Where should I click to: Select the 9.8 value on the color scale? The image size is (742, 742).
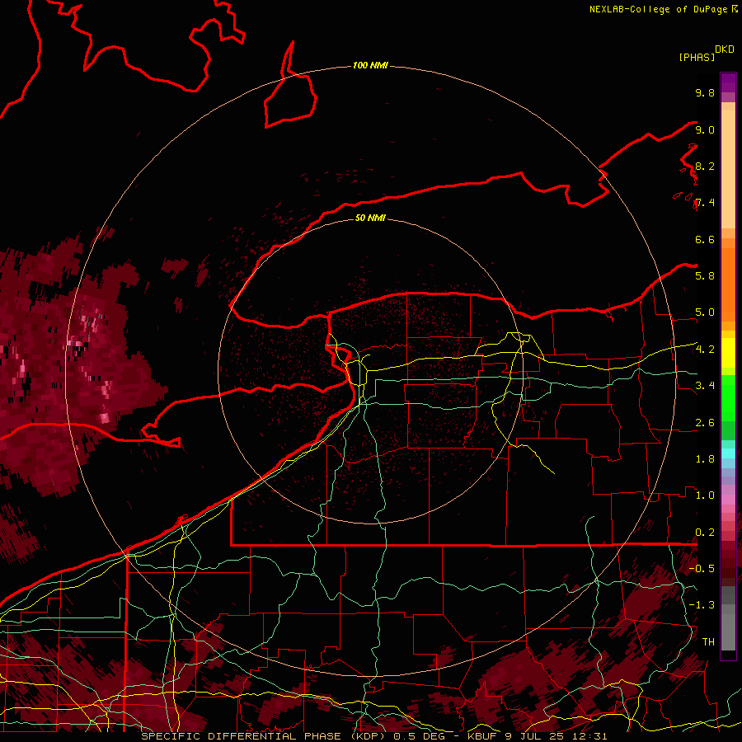point(705,92)
